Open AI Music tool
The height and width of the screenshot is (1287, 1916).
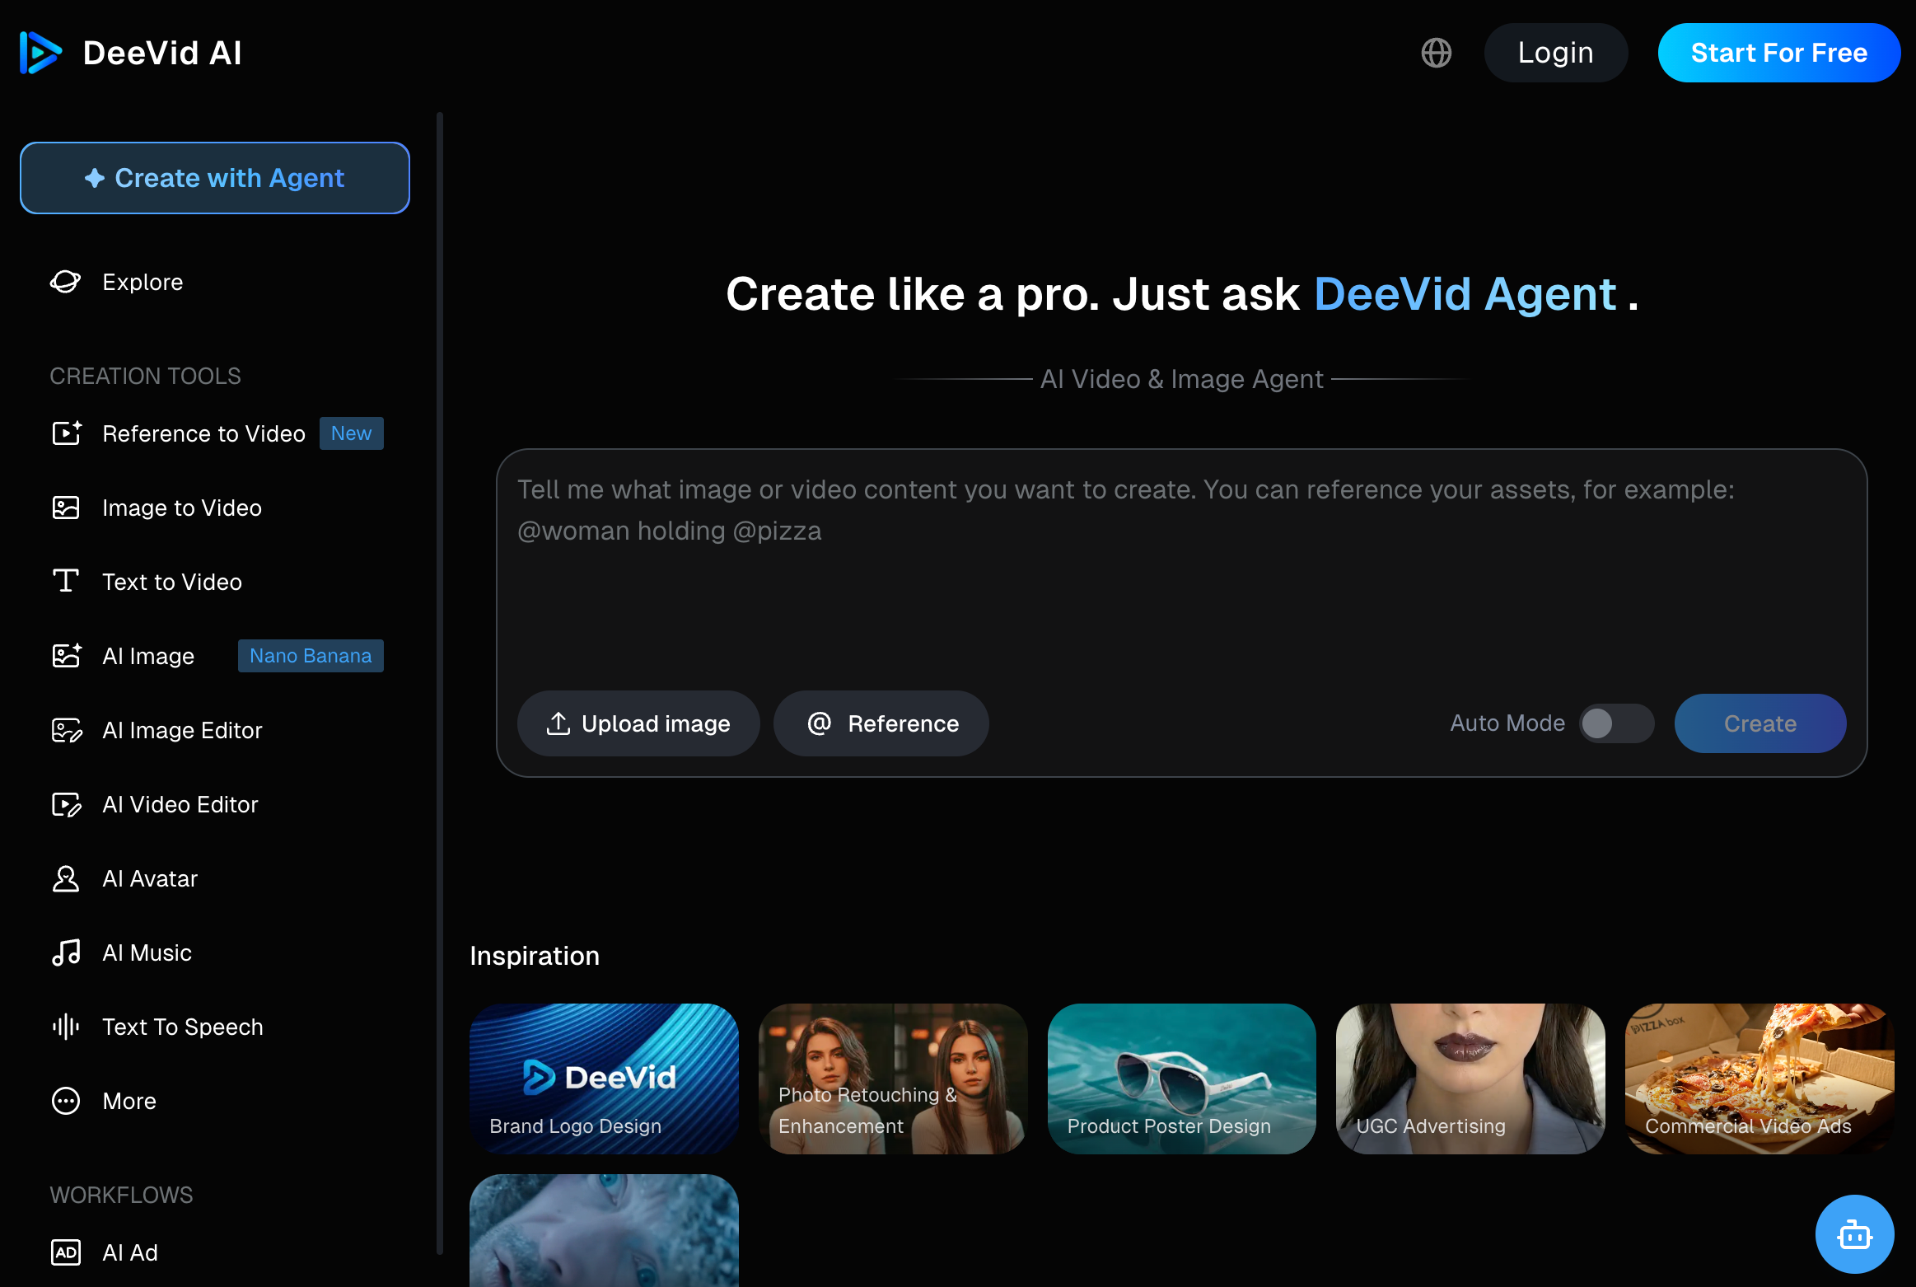click(217, 952)
